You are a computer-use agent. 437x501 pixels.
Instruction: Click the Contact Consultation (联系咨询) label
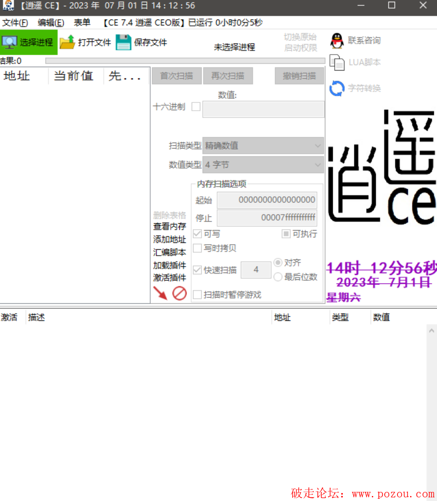[364, 41]
